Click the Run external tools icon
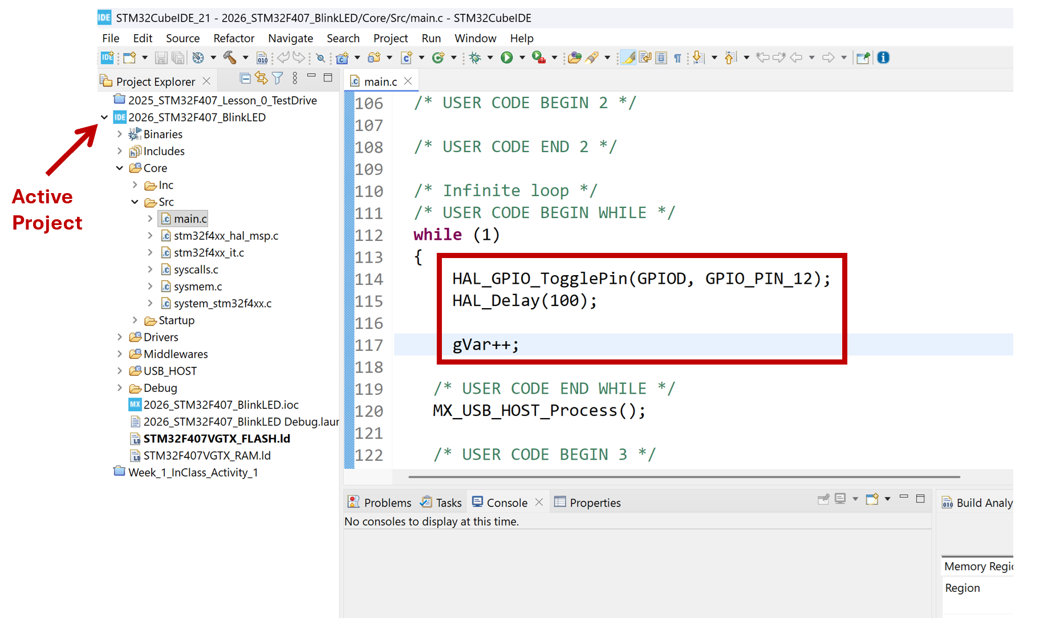1040x630 pixels. pos(538,58)
